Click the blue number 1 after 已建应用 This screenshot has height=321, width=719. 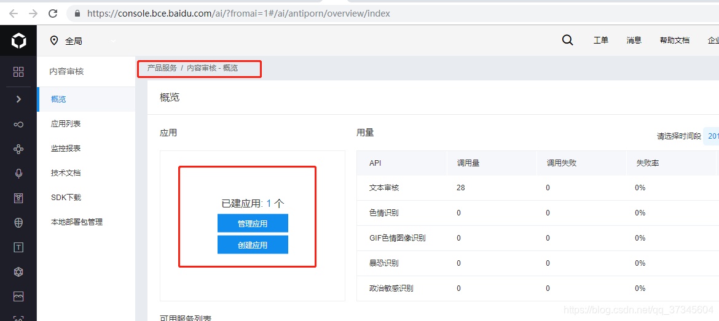pos(269,204)
